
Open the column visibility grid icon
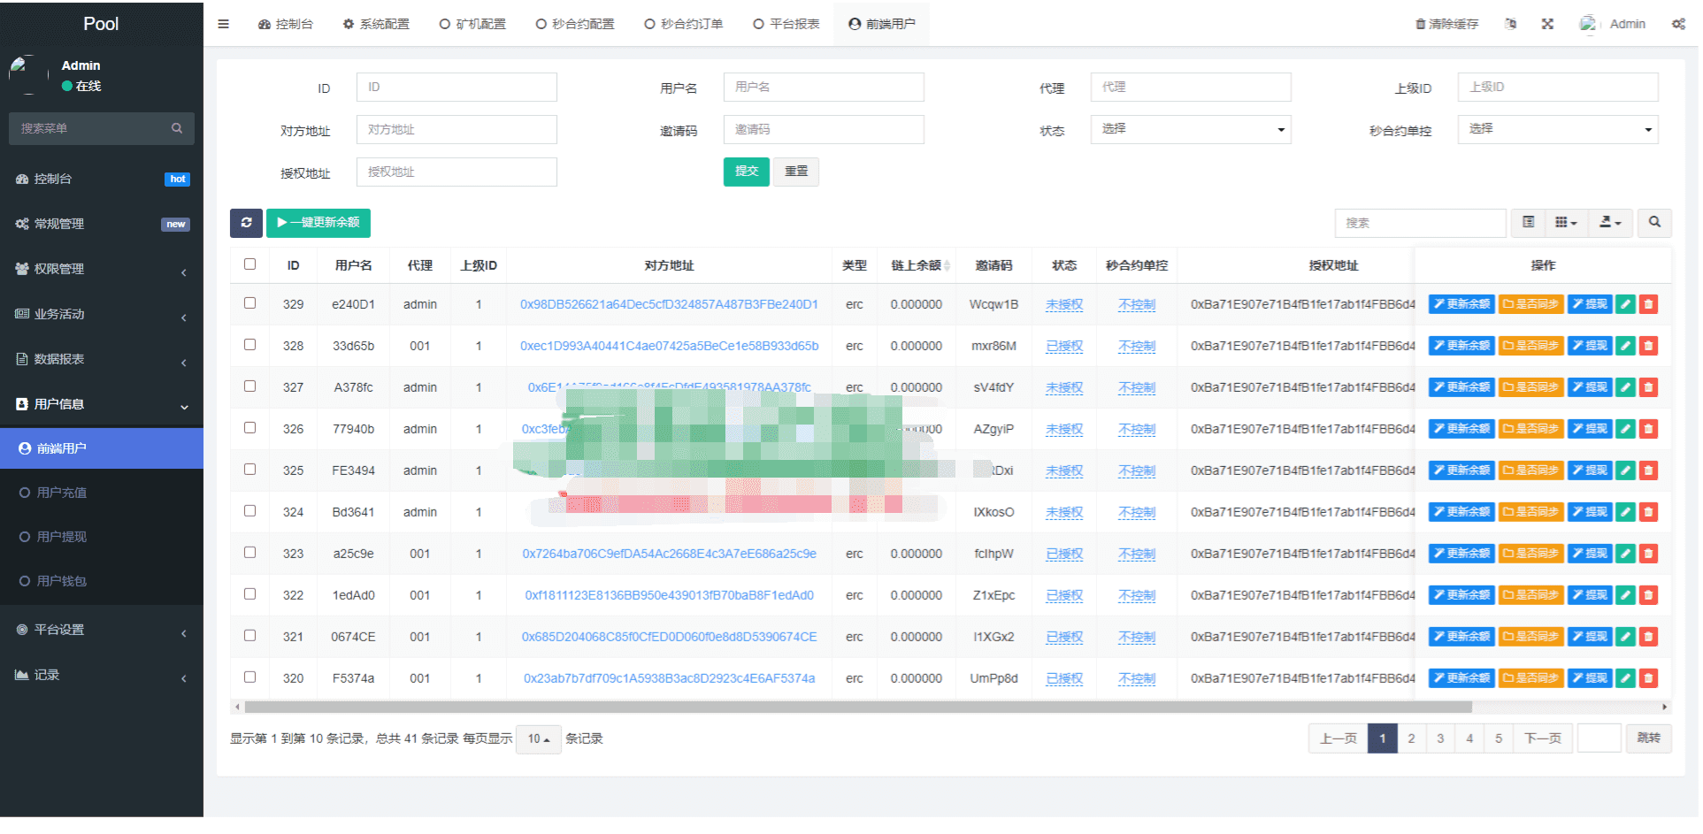tap(1566, 223)
